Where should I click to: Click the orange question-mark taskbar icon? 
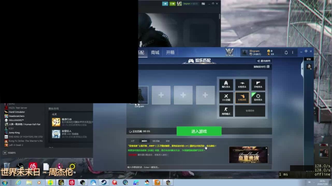point(157,183)
